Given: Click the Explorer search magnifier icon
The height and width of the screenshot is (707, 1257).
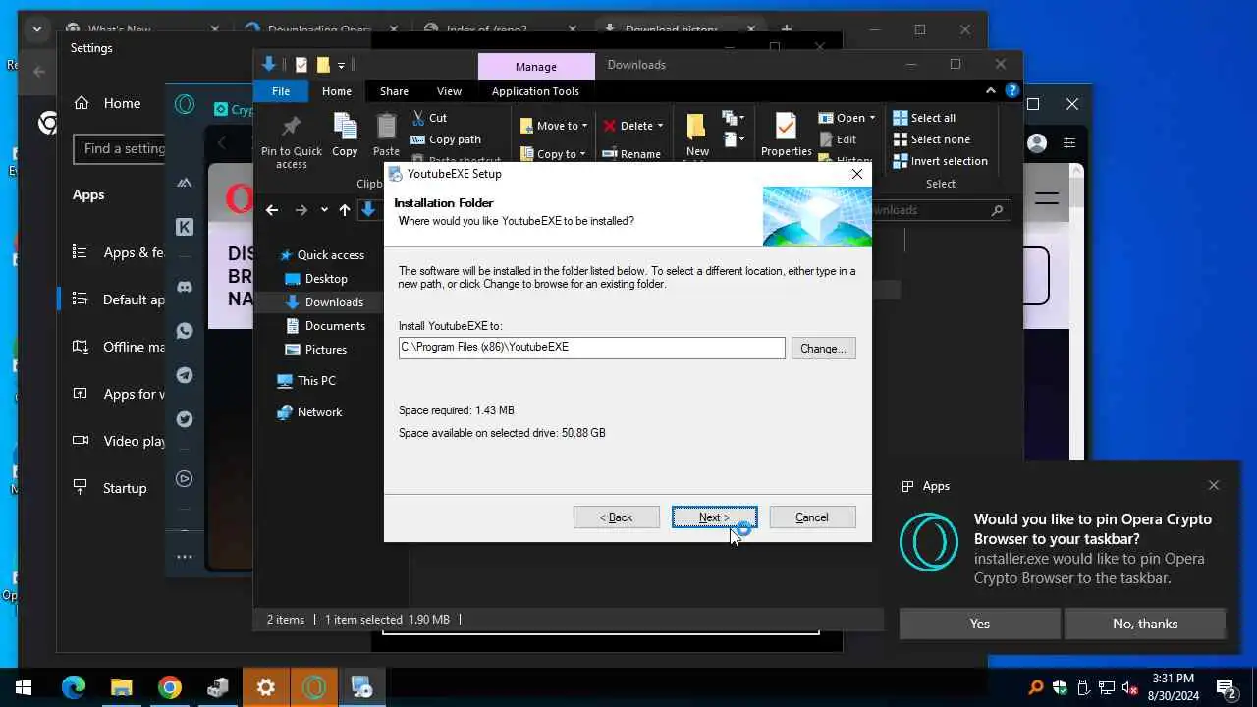Looking at the screenshot, I should click(997, 210).
